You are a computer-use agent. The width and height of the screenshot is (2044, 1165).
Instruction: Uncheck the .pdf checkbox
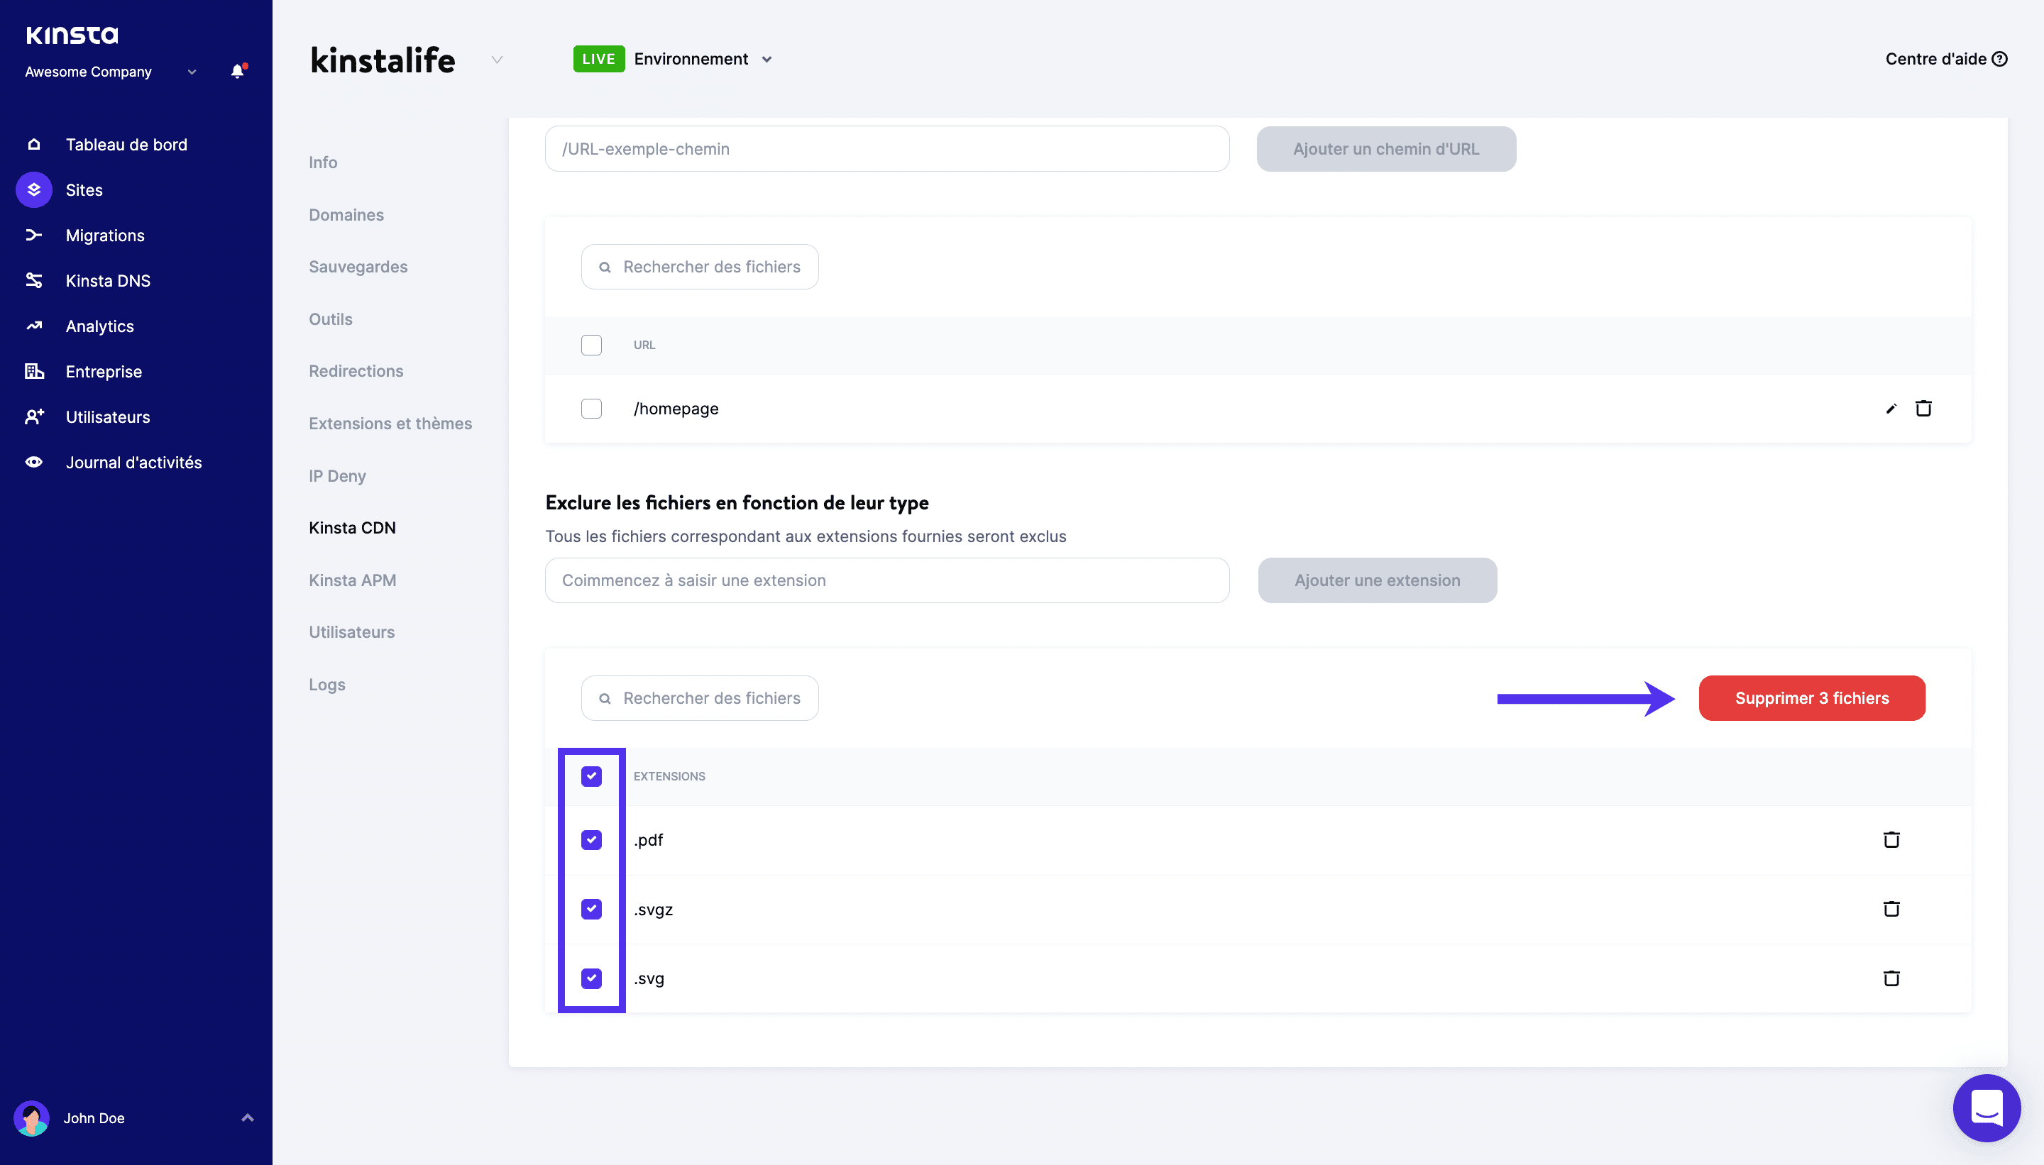point(591,840)
